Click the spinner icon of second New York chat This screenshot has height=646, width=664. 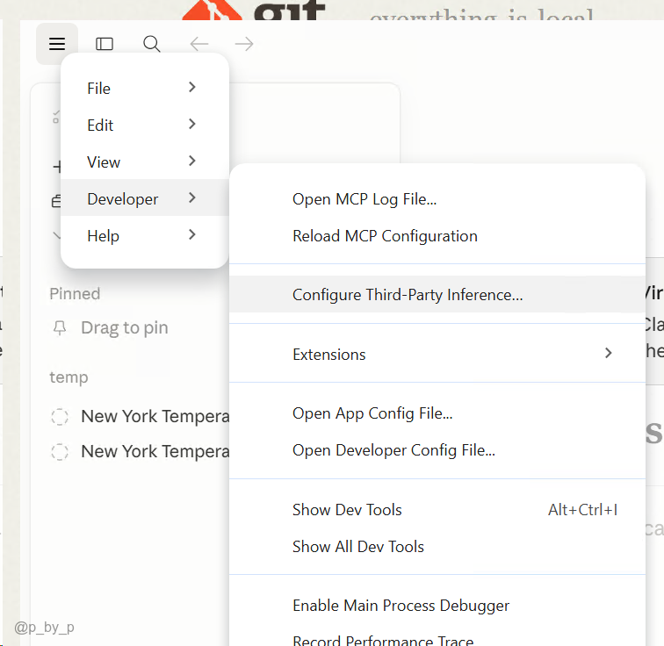[60, 451]
